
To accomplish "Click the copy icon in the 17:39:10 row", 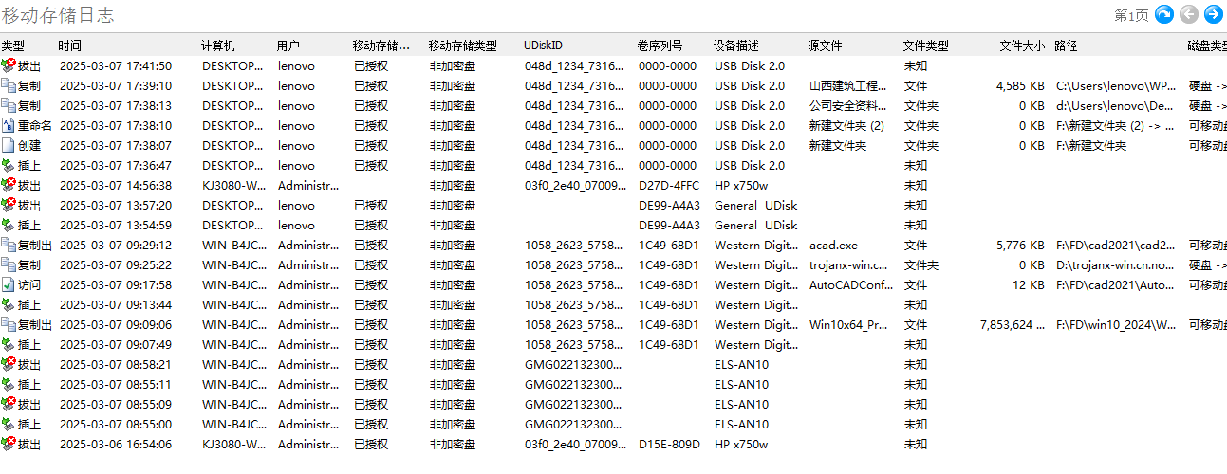I will [9, 85].
